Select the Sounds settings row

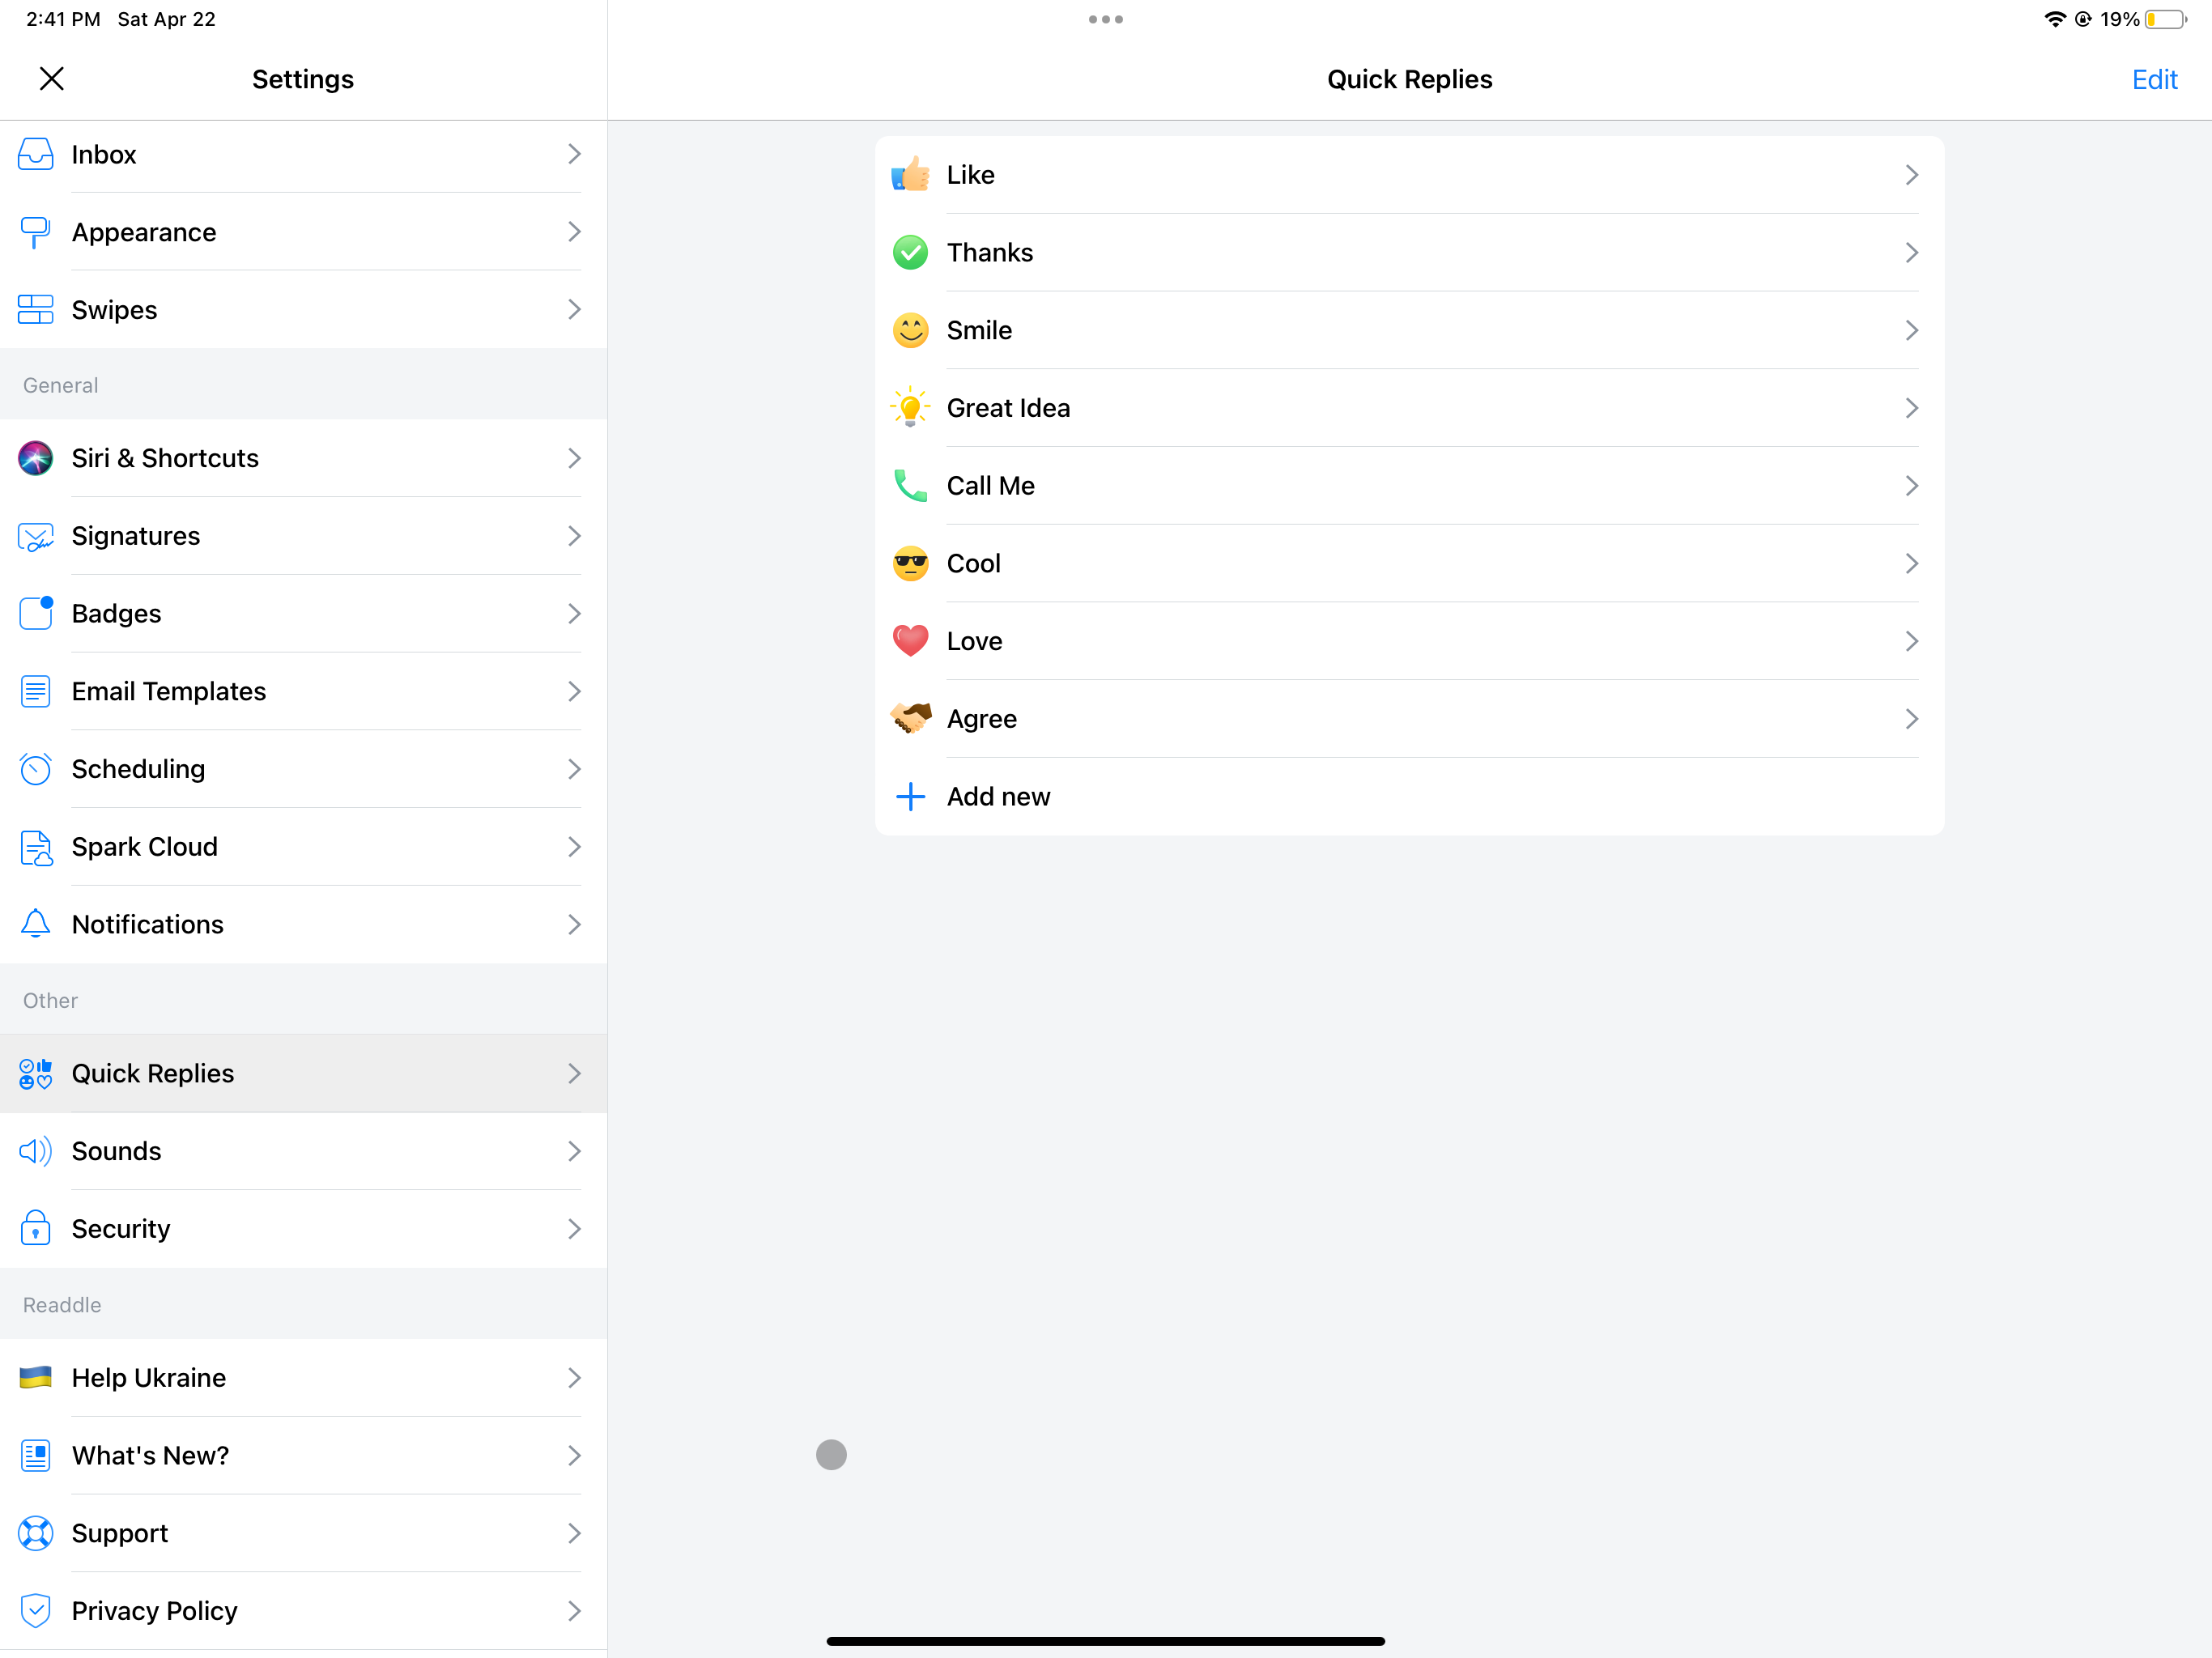click(x=303, y=1151)
